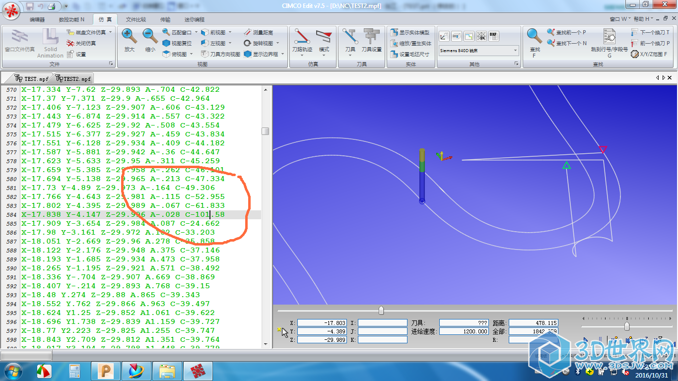Open 跳到行号/字段号 G go-to dialog

coord(610,42)
